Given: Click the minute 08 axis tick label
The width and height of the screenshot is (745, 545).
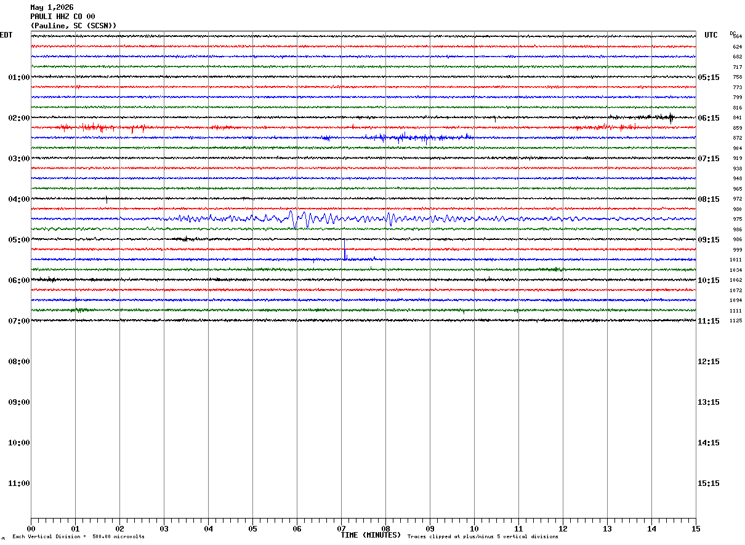Looking at the screenshot, I should 385,529.
